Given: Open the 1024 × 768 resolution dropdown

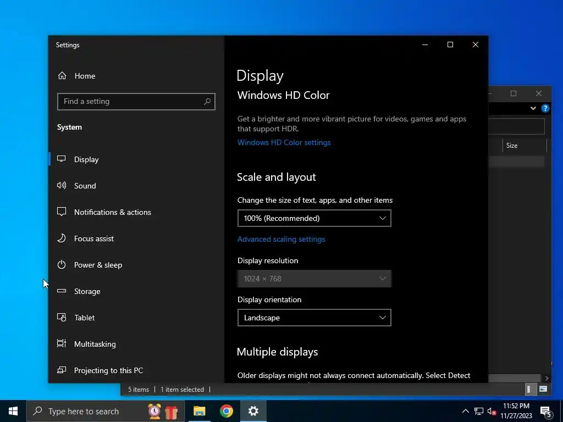Looking at the screenshot, I should click(x=314, y=279).
